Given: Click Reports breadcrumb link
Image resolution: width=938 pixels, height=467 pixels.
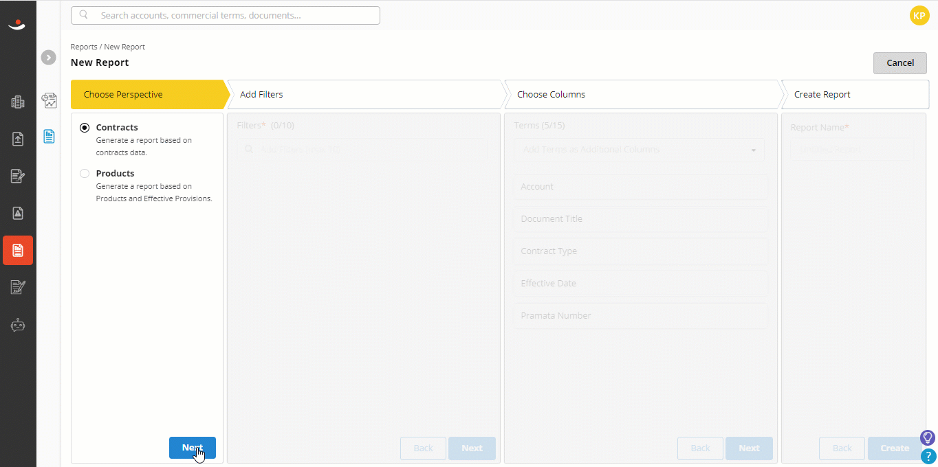Looking at the screenshot, I should [x=84, y=47].
